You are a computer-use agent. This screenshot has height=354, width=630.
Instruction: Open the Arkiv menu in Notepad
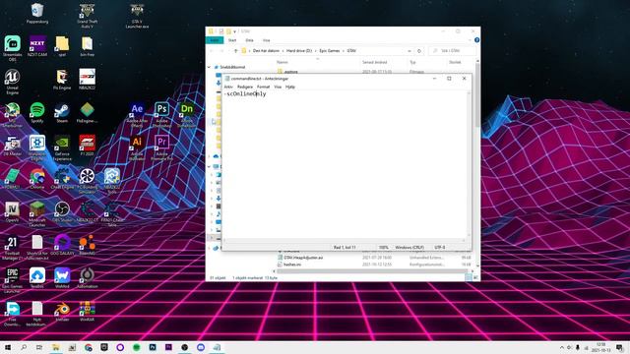click(228, 87)
